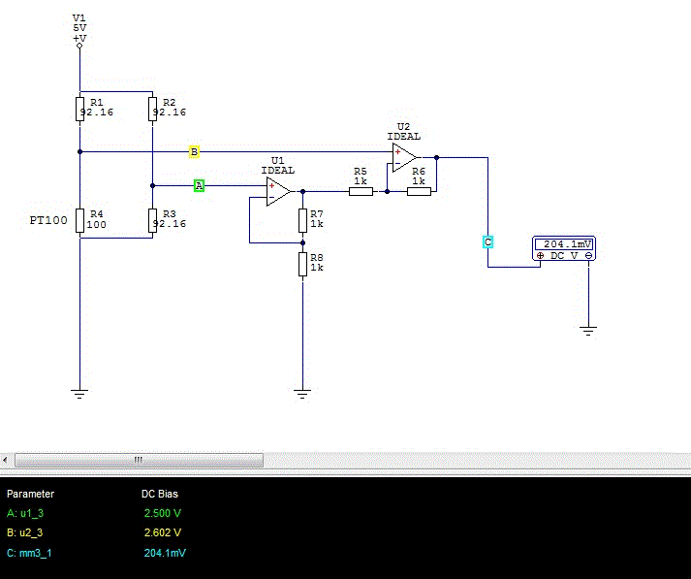The height and width of the screenshot is (579, 691).
Task: Select the U2 ideal op-amp symbol
Action: [404, 157]
